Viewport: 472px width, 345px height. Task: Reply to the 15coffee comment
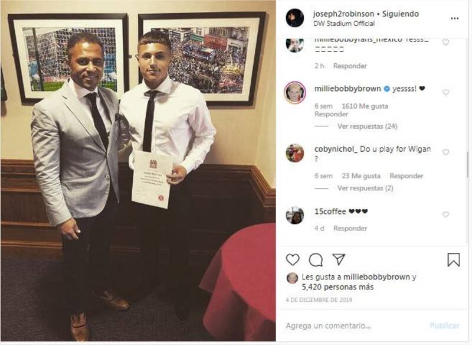(350, 229)
